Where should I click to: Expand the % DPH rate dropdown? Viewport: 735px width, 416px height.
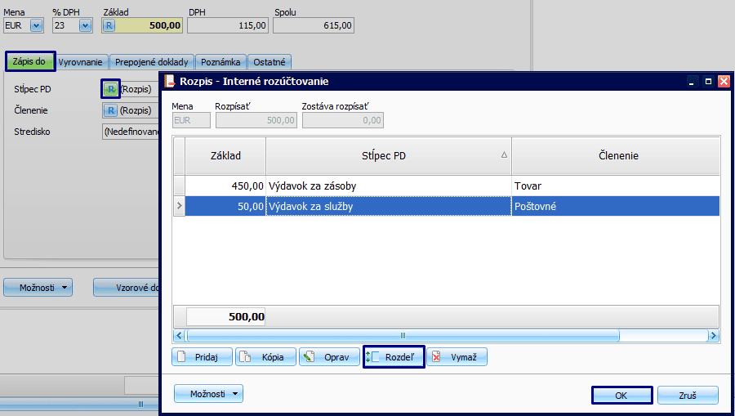pyautogui.click(x=85, y=25)
